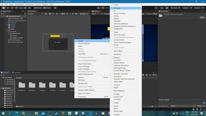Click the Pause button

click(x=103, y=8)
